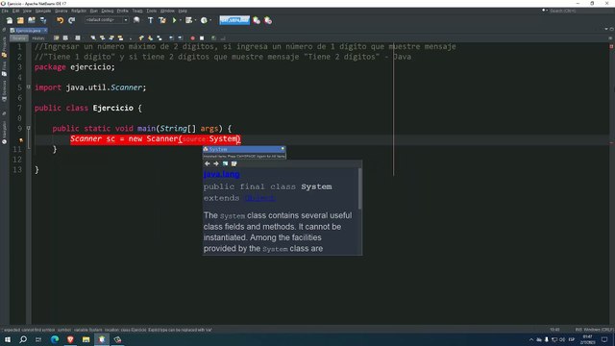Open Windows Start menu
Viewport: 615px width, 346px height.
(x=8, y=339)
